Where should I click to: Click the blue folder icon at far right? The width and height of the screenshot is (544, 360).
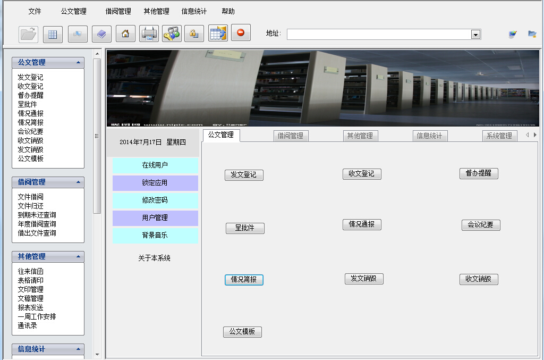(532, 34)
